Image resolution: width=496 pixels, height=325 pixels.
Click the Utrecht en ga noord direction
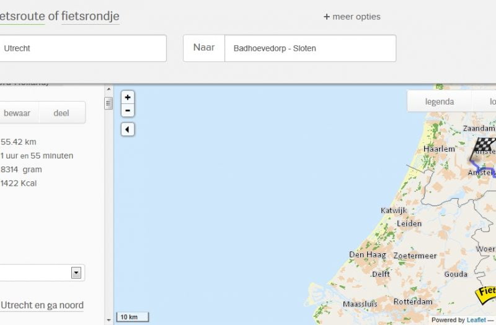pos(42,305)
